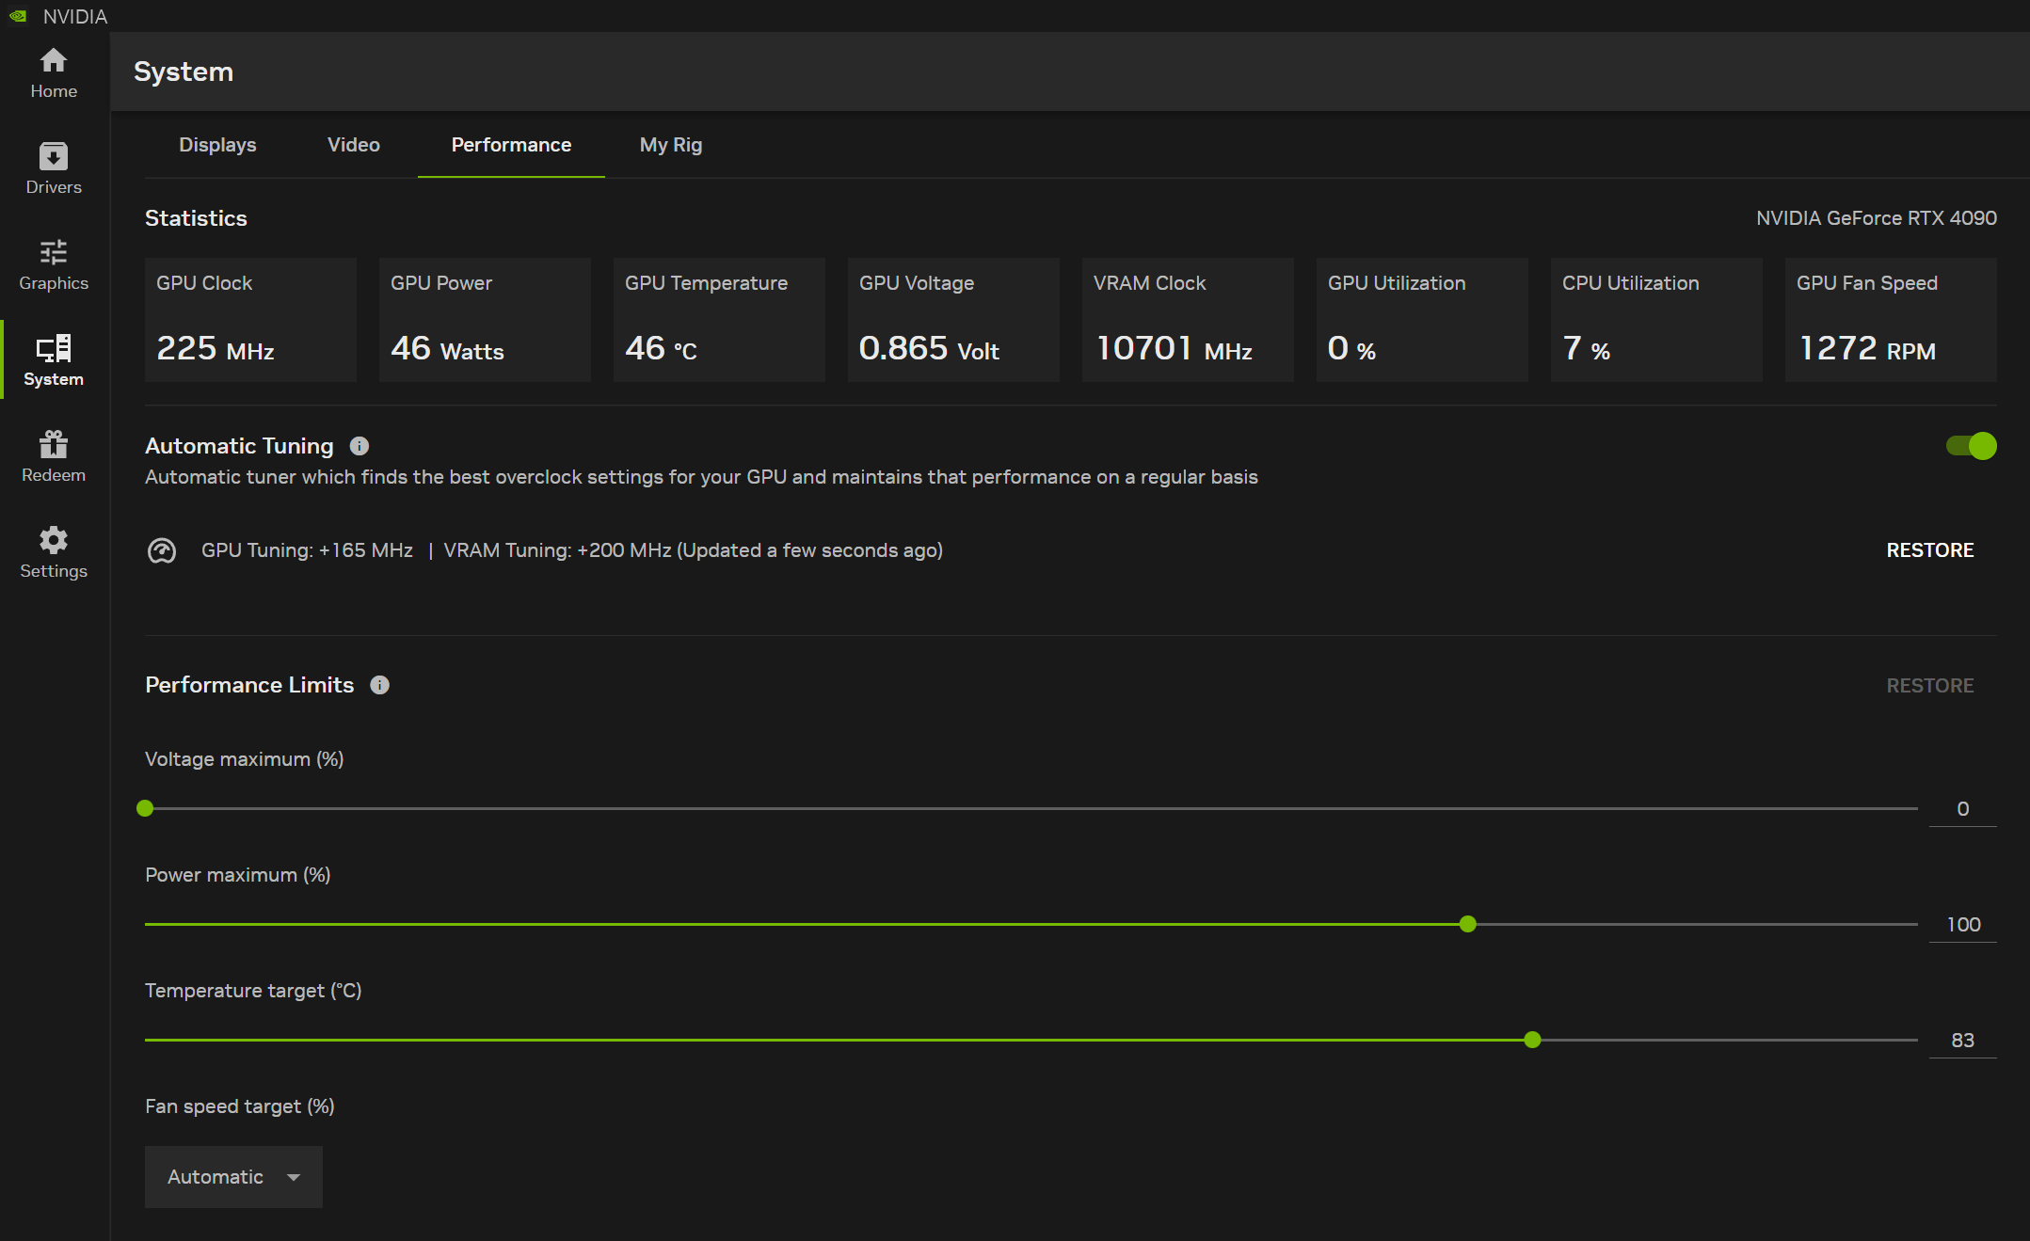2030x1241 pixels.
Task: Switch to the Video tab
Action: pyautogui.click(x=354, y=145)
